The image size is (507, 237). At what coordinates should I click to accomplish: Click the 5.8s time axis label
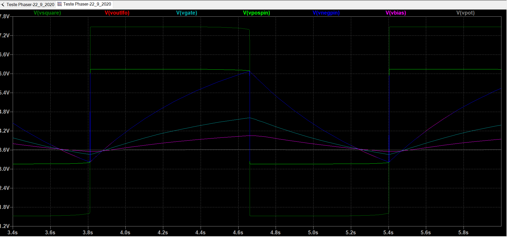(x=463, y=232)
